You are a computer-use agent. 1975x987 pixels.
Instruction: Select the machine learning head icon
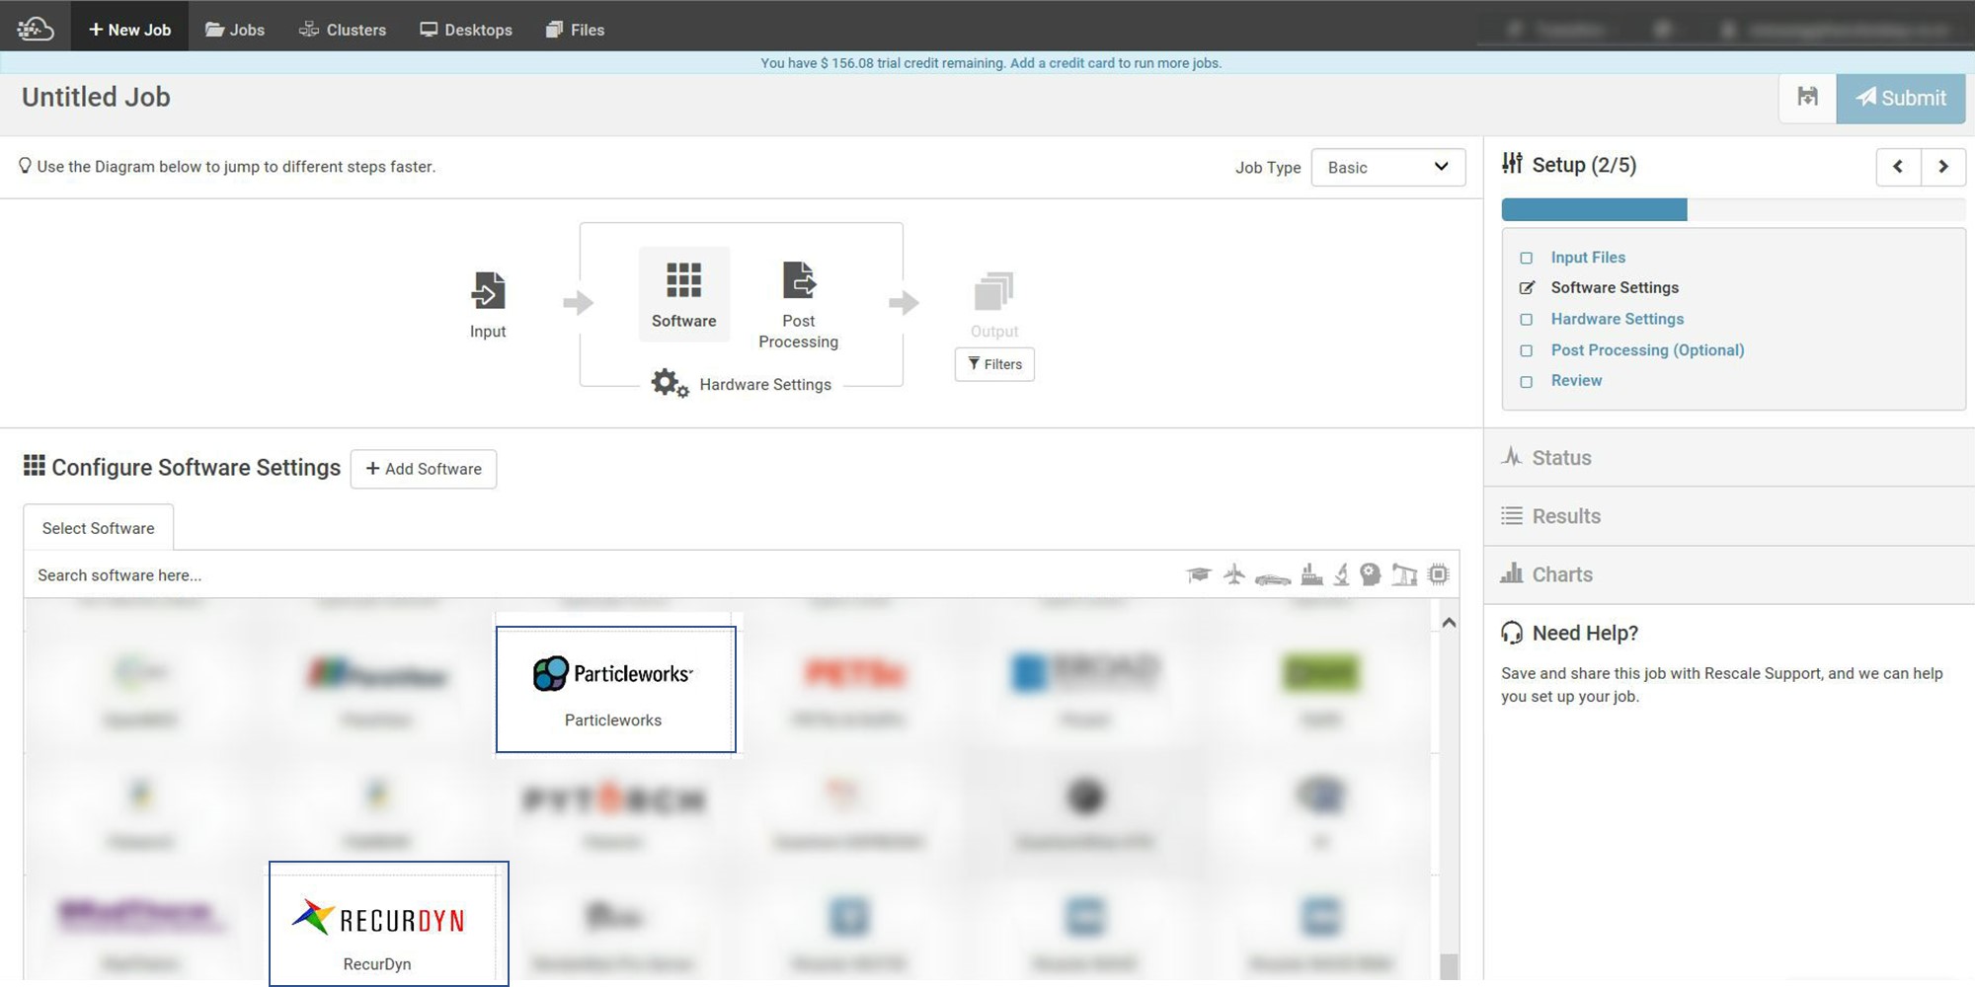coord(1371,573)
